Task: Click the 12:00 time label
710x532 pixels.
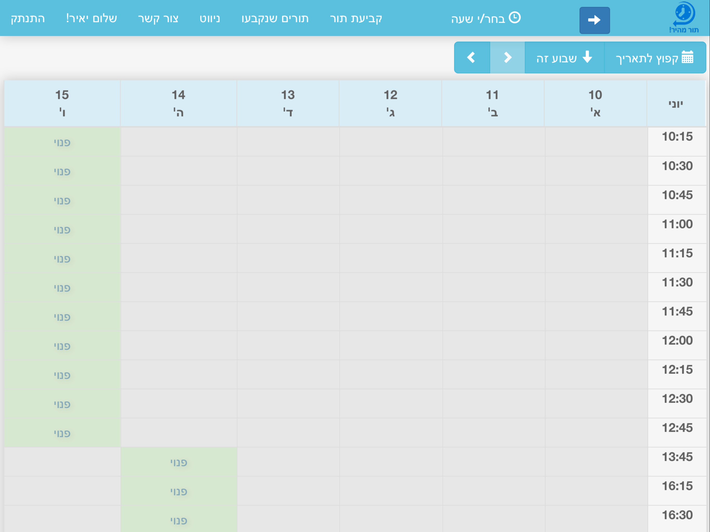Action: [677, 341]
